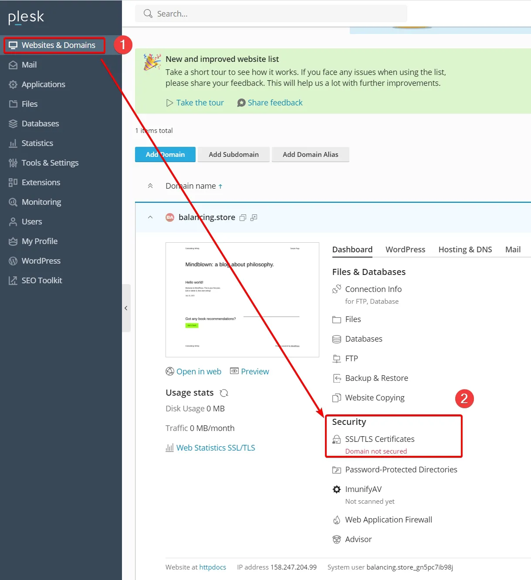Screen dimensions: 531x580
Task: Click the Monitoring magnifier icon
Action: (13, 202)
